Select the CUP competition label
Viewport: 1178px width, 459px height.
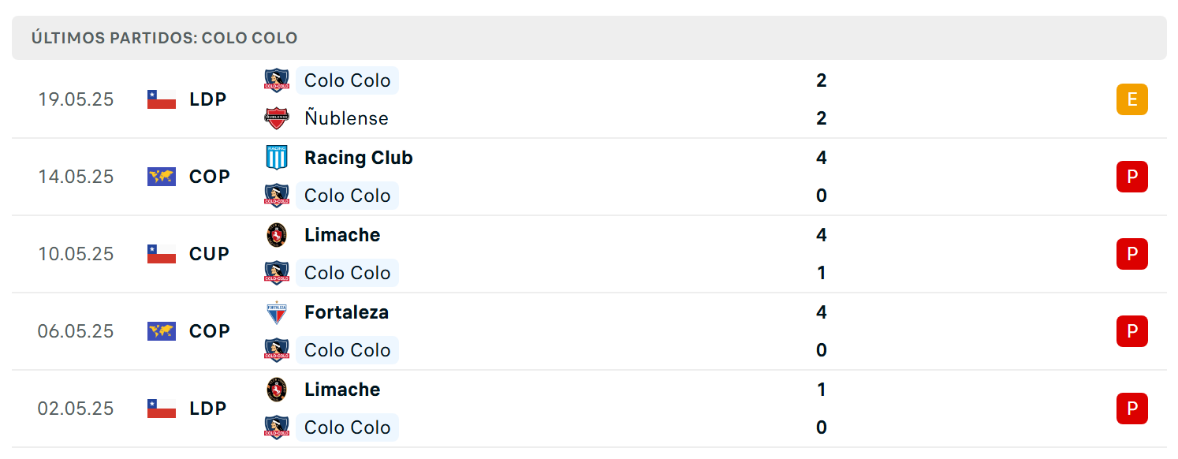(x=210, y=254)
